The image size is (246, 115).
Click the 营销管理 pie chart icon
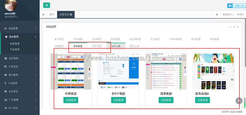coord(6,75)
